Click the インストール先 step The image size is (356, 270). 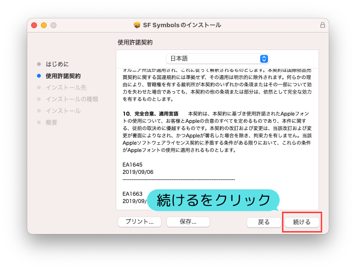click(x=66, y=87)
